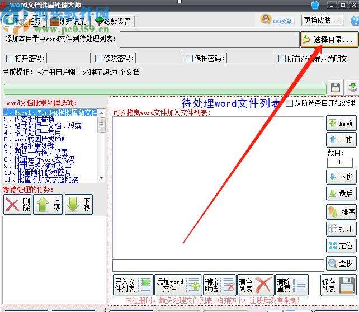Move file to top with 最前
The height and width of the screenshot is (312, 359).
click(x=341, y=123)
